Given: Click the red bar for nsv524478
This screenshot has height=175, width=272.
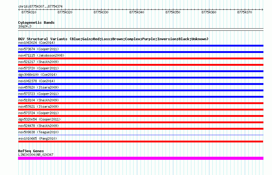Looking at the screenshot, I should point(141,129).
